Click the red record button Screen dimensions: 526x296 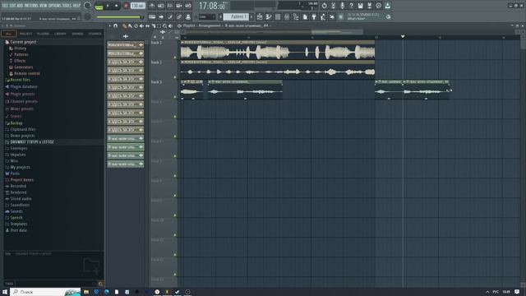(126, 6)
